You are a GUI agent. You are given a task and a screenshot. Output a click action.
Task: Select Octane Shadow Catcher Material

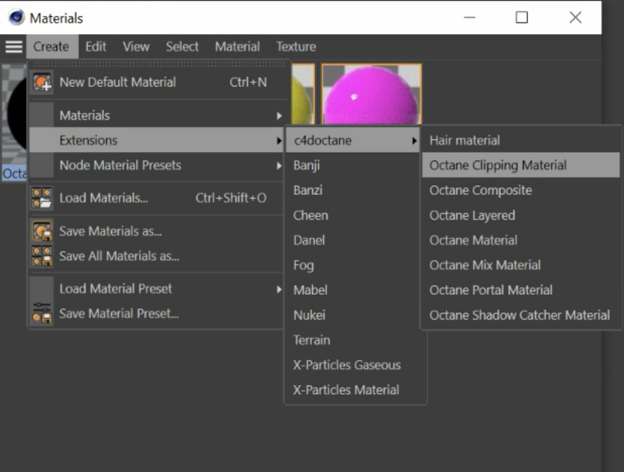(519, 315)
